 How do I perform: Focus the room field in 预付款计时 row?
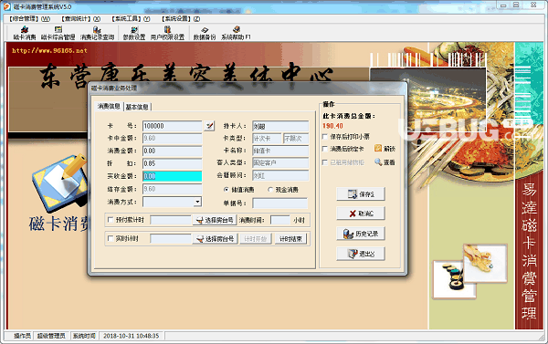[x=171, y=220]
